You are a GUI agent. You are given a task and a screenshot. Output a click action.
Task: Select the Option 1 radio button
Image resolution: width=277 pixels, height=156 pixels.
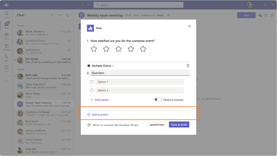click(x=92, y=82)
